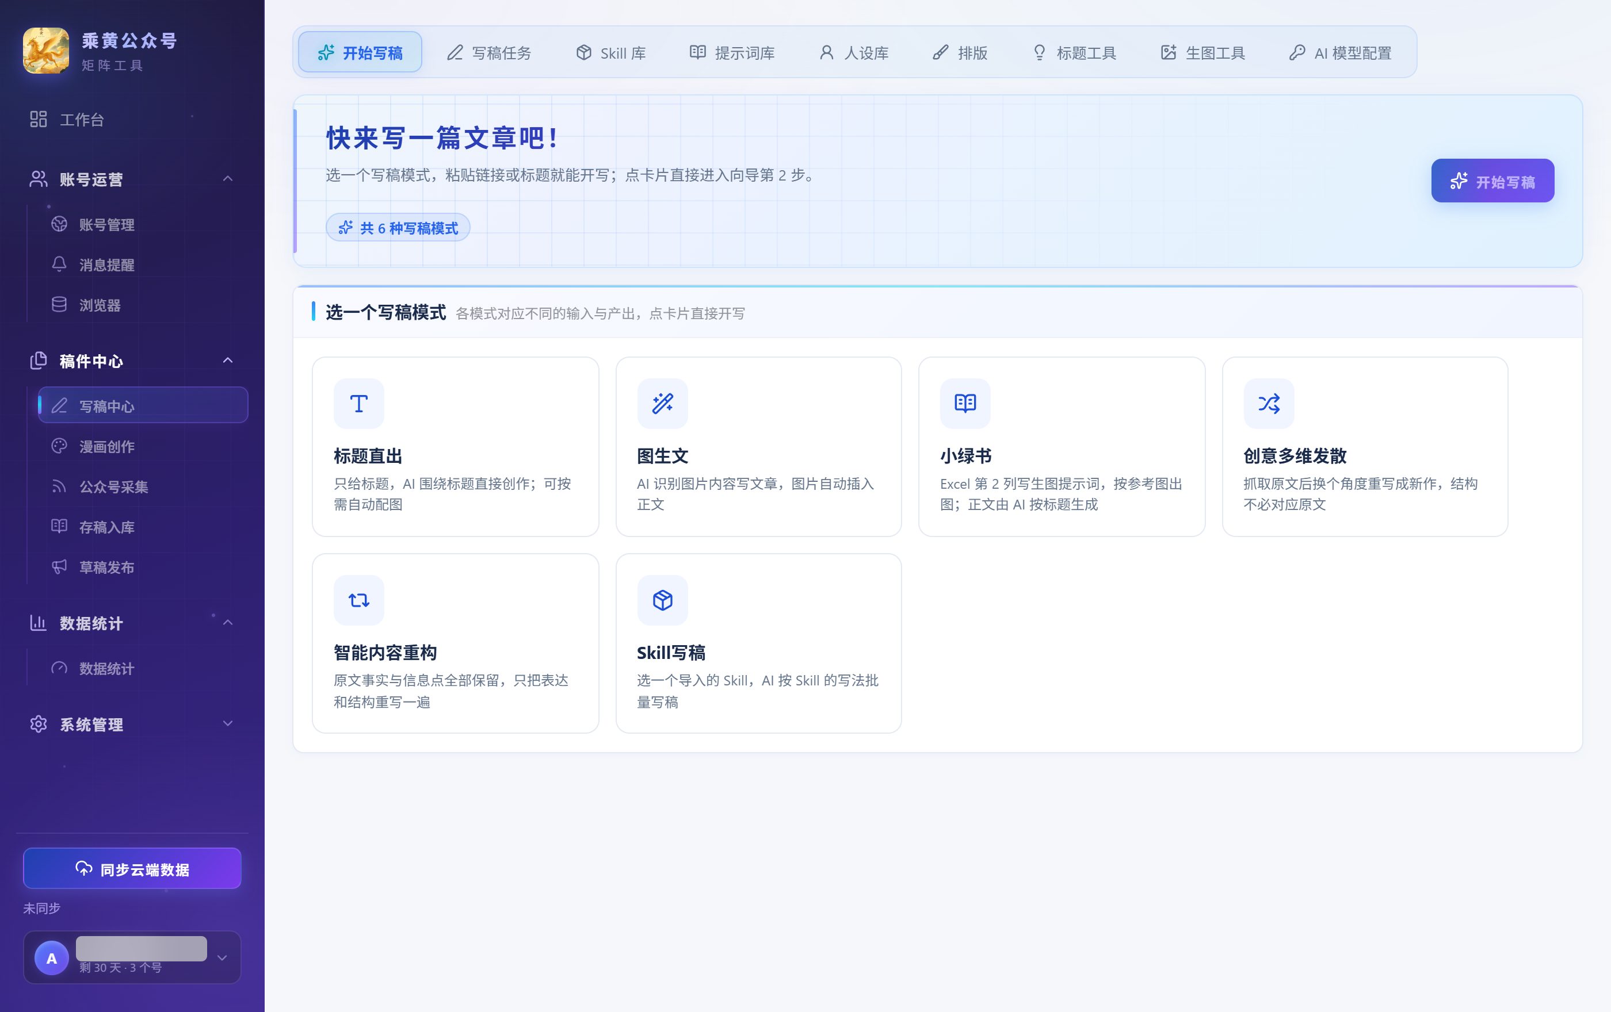Open the account dropdown arrow at bottom
This screenshot has width=1611, height=1012.
point(222,957)
